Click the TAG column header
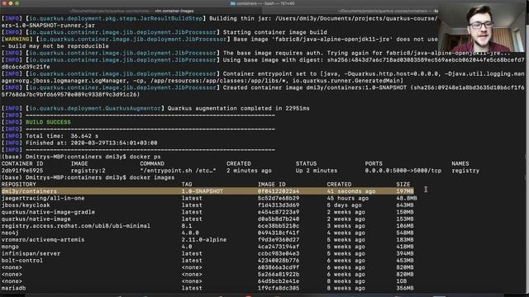 [187, 185]
